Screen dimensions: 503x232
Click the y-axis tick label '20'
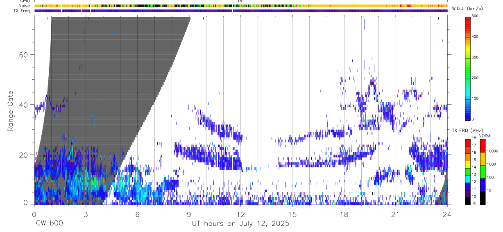click(24, 155)
